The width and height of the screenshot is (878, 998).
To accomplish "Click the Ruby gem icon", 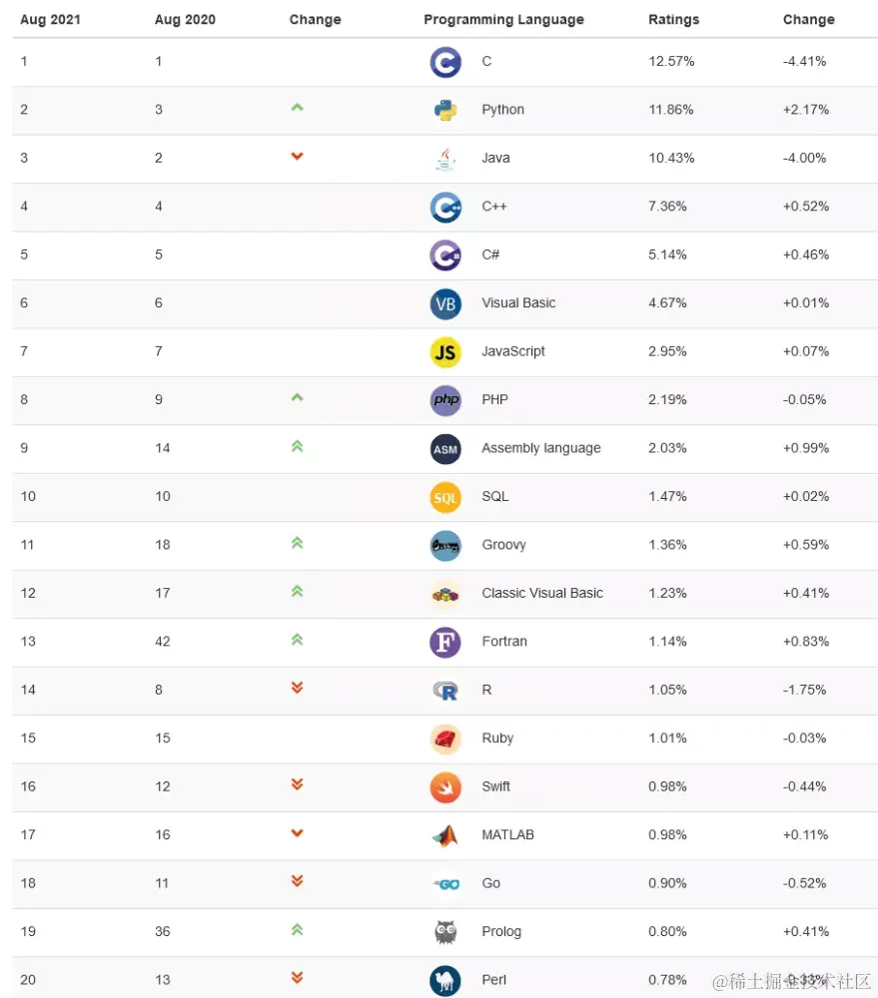I will pos(445,739).
